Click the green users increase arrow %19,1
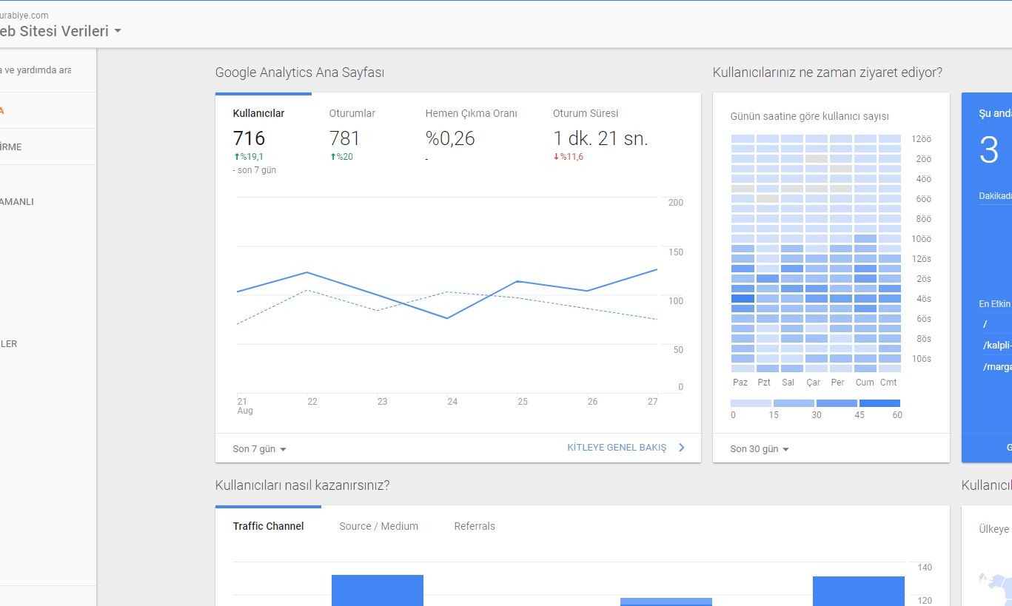This screenshot has width=1012, height=606. click(x=237, y=157)
